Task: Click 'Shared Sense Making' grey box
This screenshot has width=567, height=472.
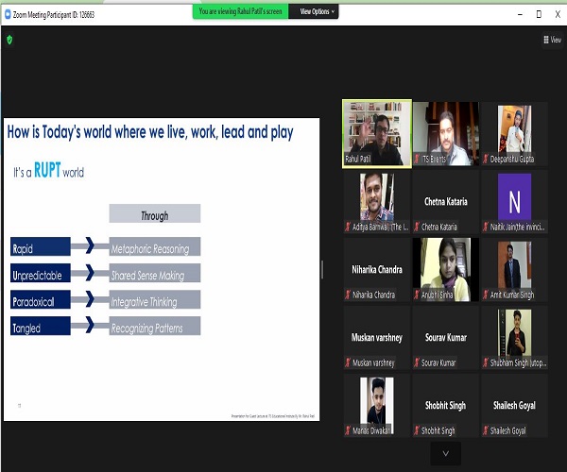Action: (x=155, y=274)
